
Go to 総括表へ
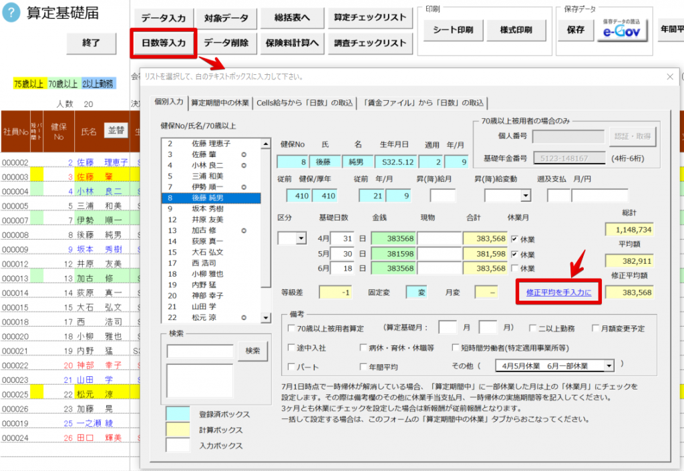click(x=292, y=18)
